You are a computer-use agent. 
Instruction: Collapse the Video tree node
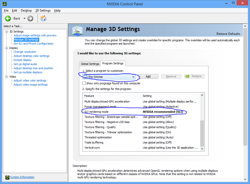pyautogui.click(x=6, y=77)
